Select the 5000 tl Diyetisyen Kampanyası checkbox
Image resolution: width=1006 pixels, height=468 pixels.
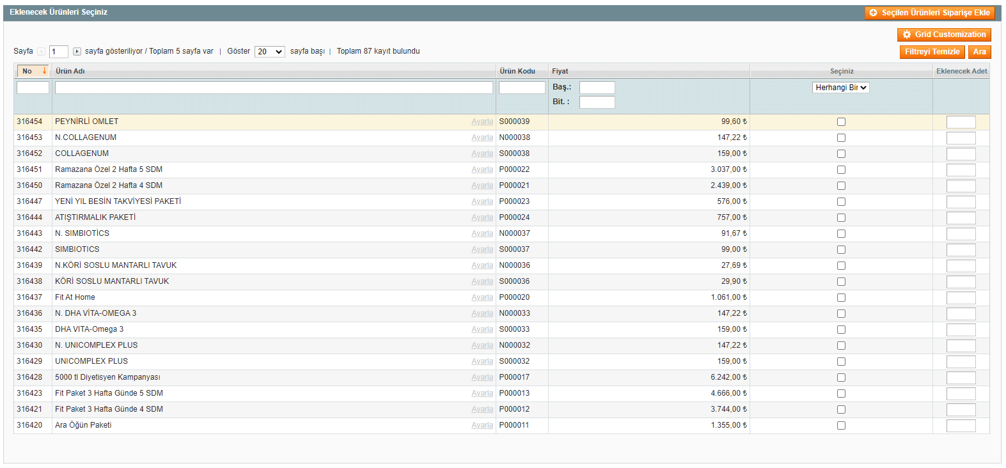[841, 377]
